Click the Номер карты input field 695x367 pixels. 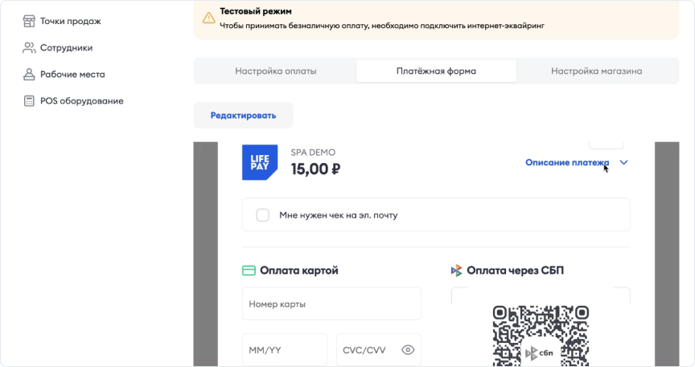click(x=331, y=304)
